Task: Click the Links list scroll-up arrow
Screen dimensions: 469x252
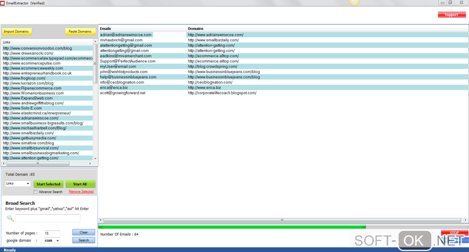Action: (x=95, y=41)
